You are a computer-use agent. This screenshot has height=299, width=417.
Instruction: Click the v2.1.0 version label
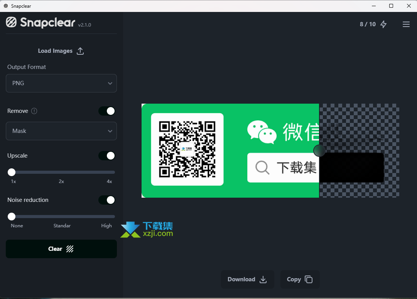point(84,25)
